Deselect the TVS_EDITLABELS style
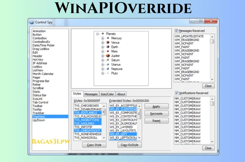This screenshot has height=162, width=245. pos(88,113)
